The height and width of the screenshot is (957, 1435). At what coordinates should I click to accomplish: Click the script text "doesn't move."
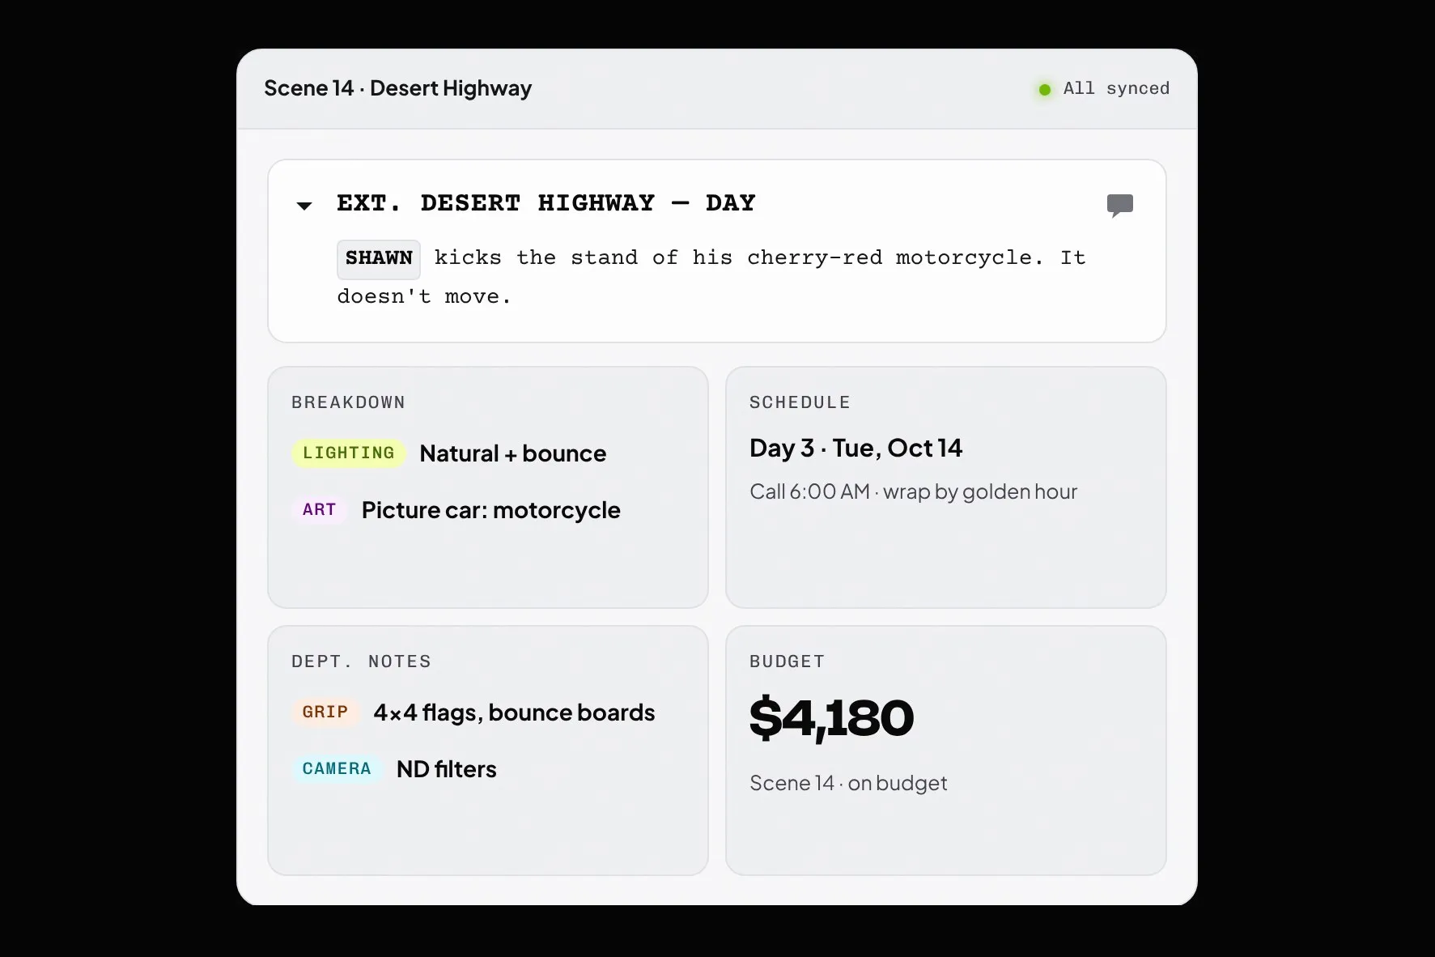coord(424,297)
